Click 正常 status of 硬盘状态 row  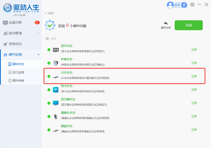pos(194,130)
